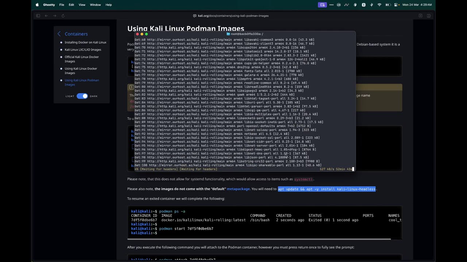The image size is (467, 262).
Task: Open the Wi-Fi status menu
Action: (379, 5)
